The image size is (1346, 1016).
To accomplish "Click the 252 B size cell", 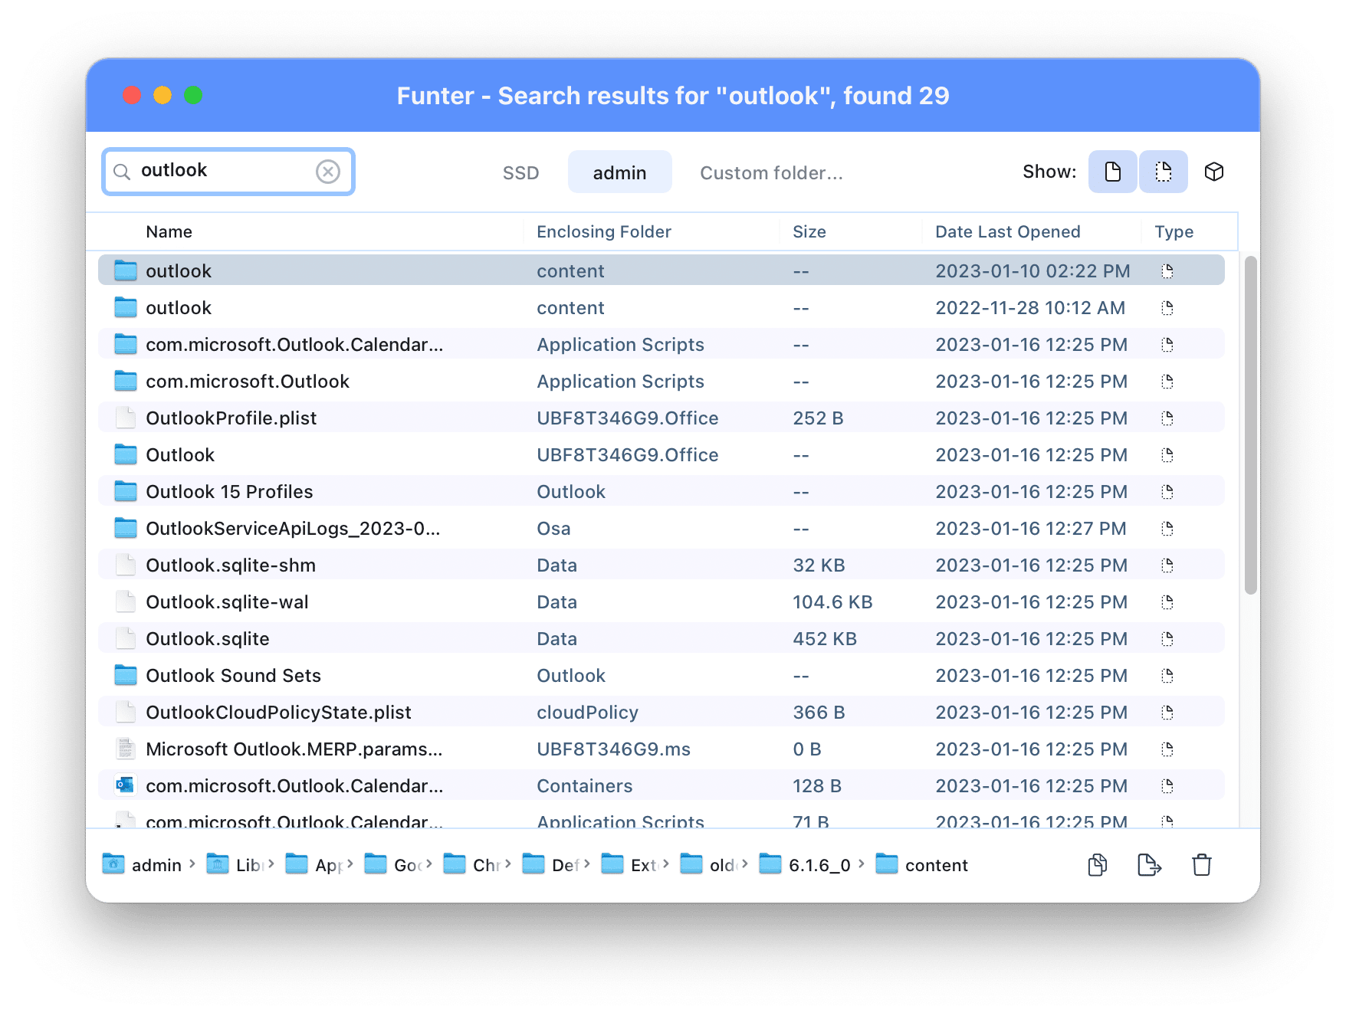I will click(818, 418).
